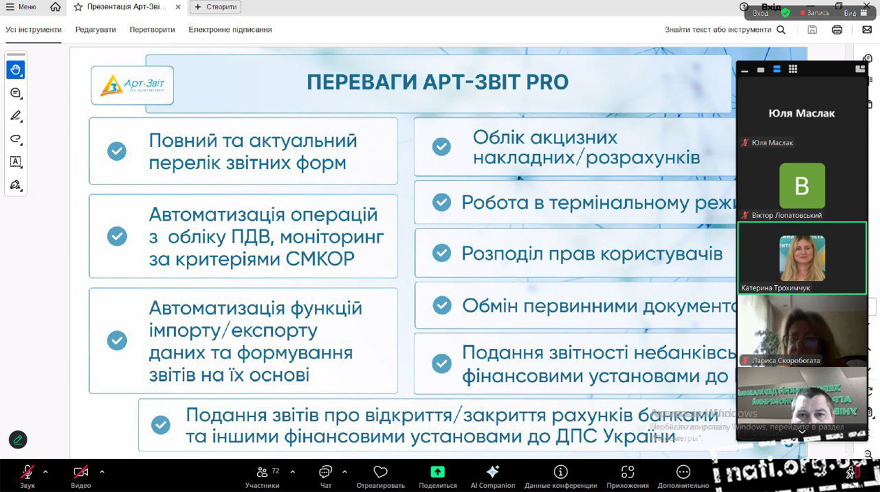
Task: Print the document with the printer icon
Action: coord(837,30)
